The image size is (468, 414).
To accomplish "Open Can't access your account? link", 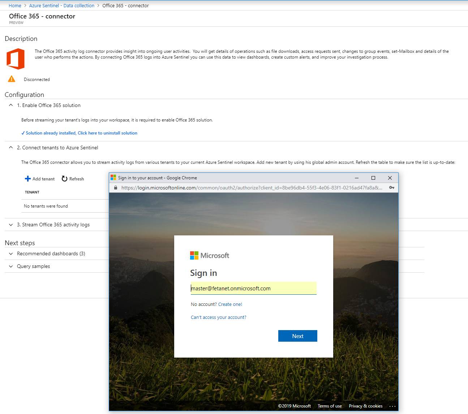I will pyautogui.click(x=218, y=317).
